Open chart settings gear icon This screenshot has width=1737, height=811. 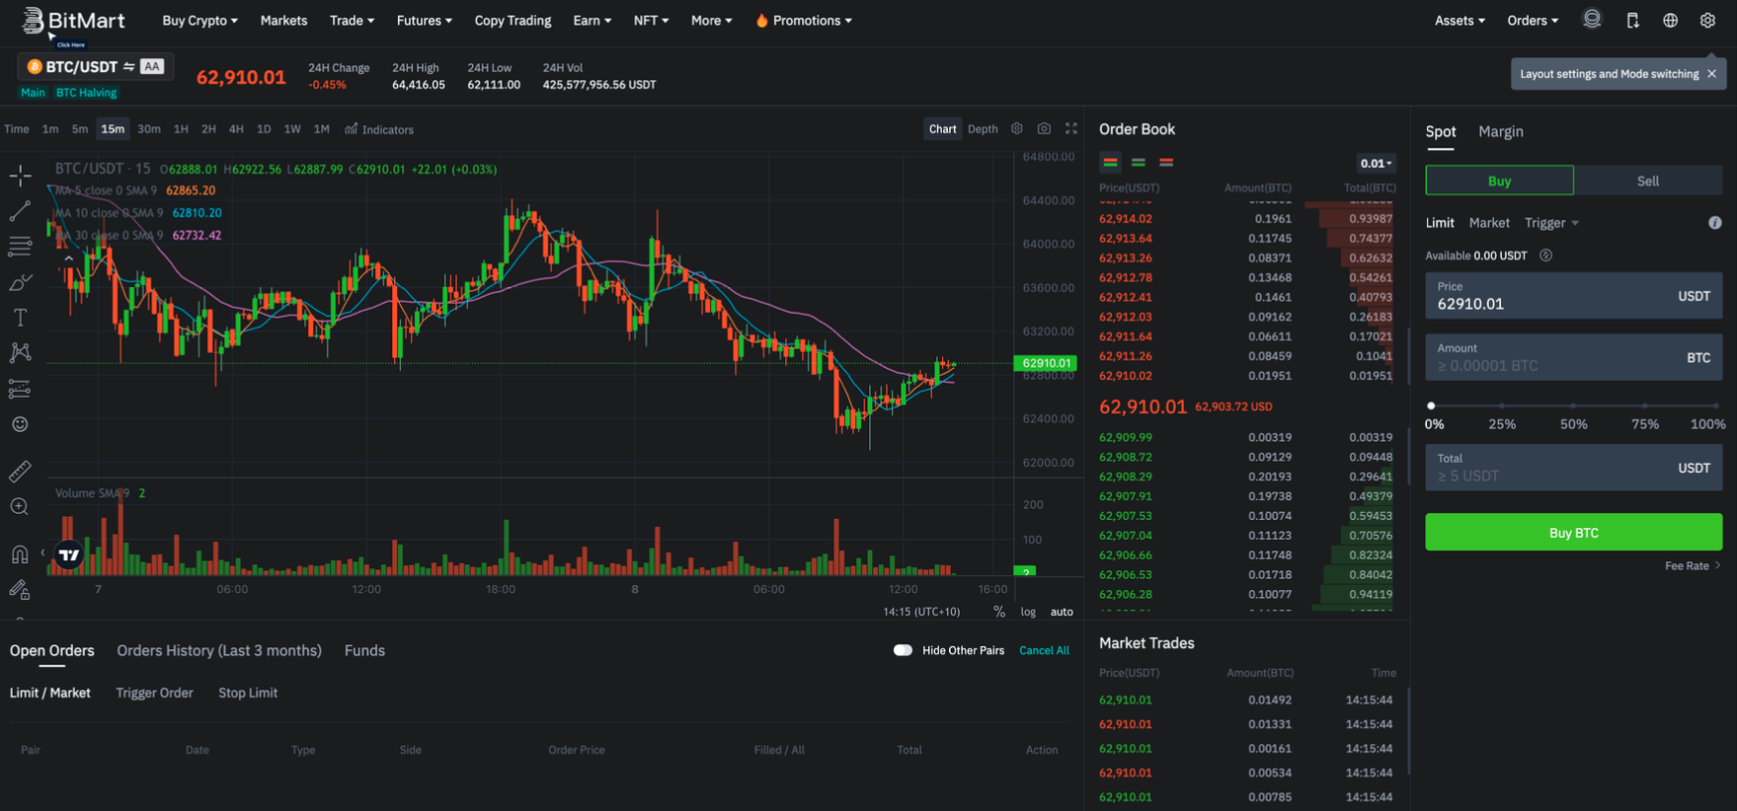click(1017, 129)
